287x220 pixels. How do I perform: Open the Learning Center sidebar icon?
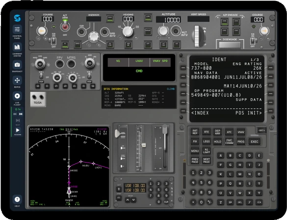(x=17, y=47)
